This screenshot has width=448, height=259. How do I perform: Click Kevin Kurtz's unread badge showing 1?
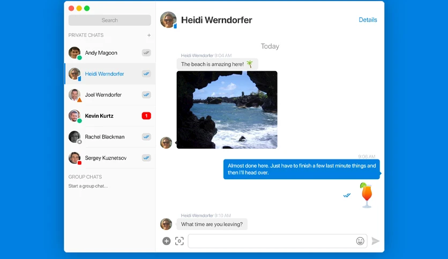tap(146, 116)
